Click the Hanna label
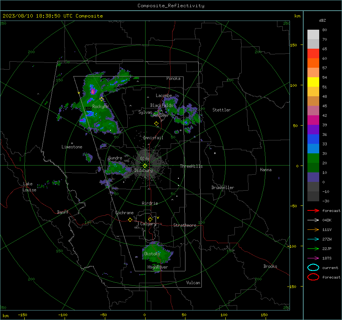342x320 pixels. pyautogui.click(x=266, y=170)
